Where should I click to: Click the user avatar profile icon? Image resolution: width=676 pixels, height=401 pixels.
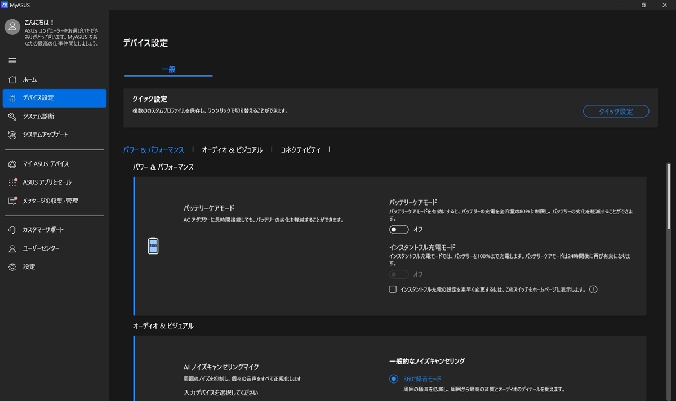point(12,26)
